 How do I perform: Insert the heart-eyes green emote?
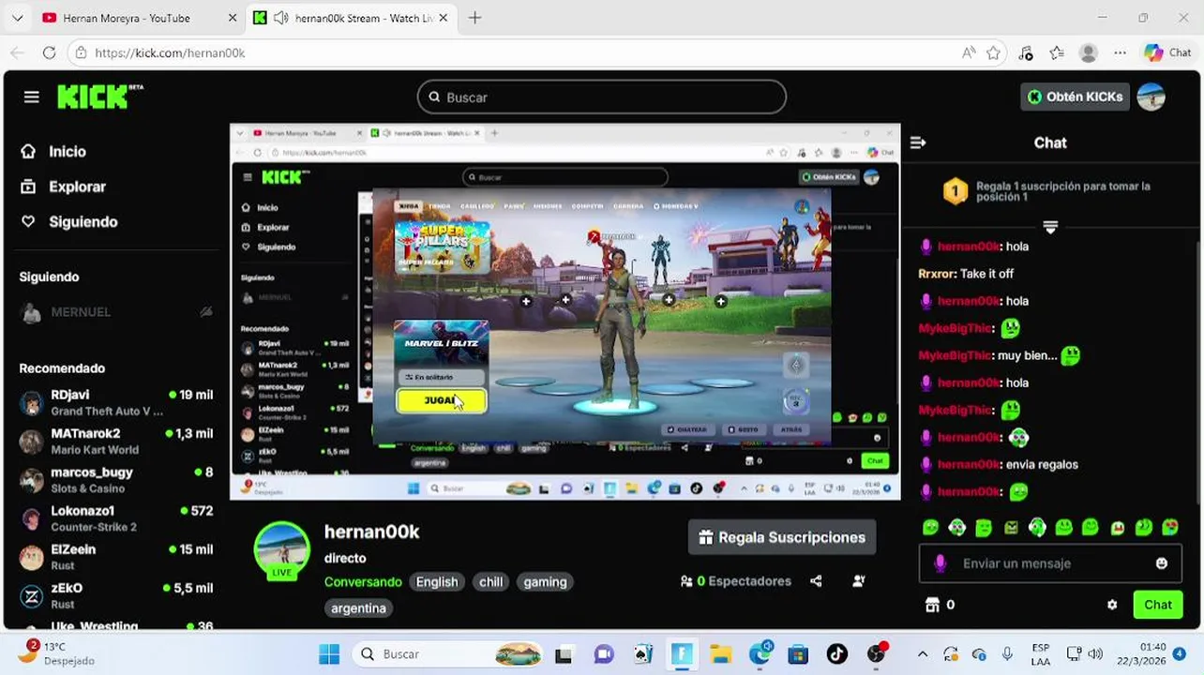(x=1170, y=528)
